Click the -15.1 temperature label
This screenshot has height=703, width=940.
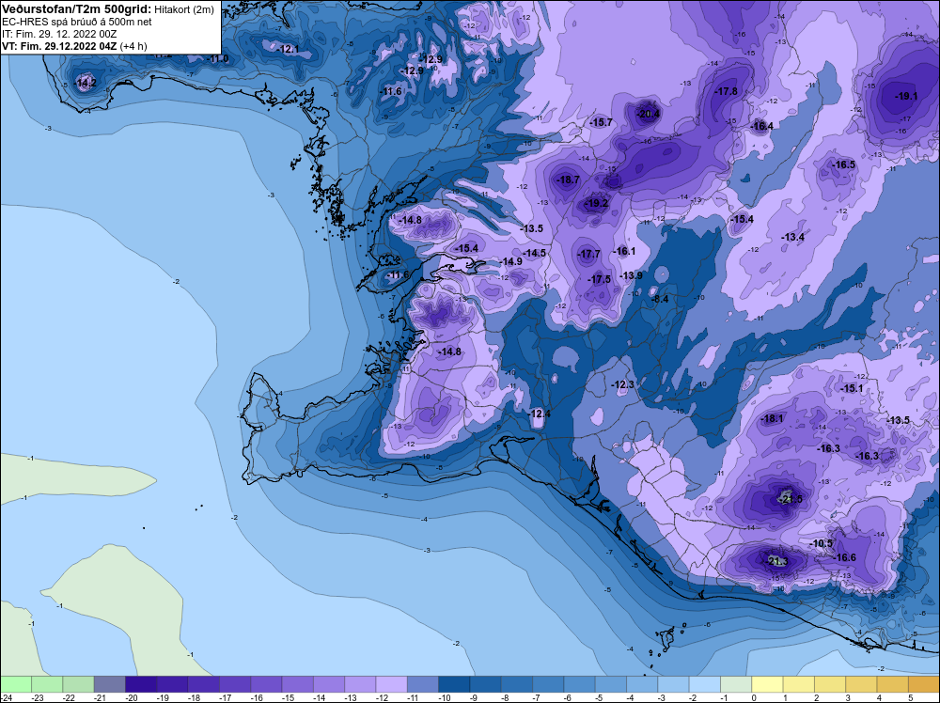pyautogui.click(x=852, y=388)
